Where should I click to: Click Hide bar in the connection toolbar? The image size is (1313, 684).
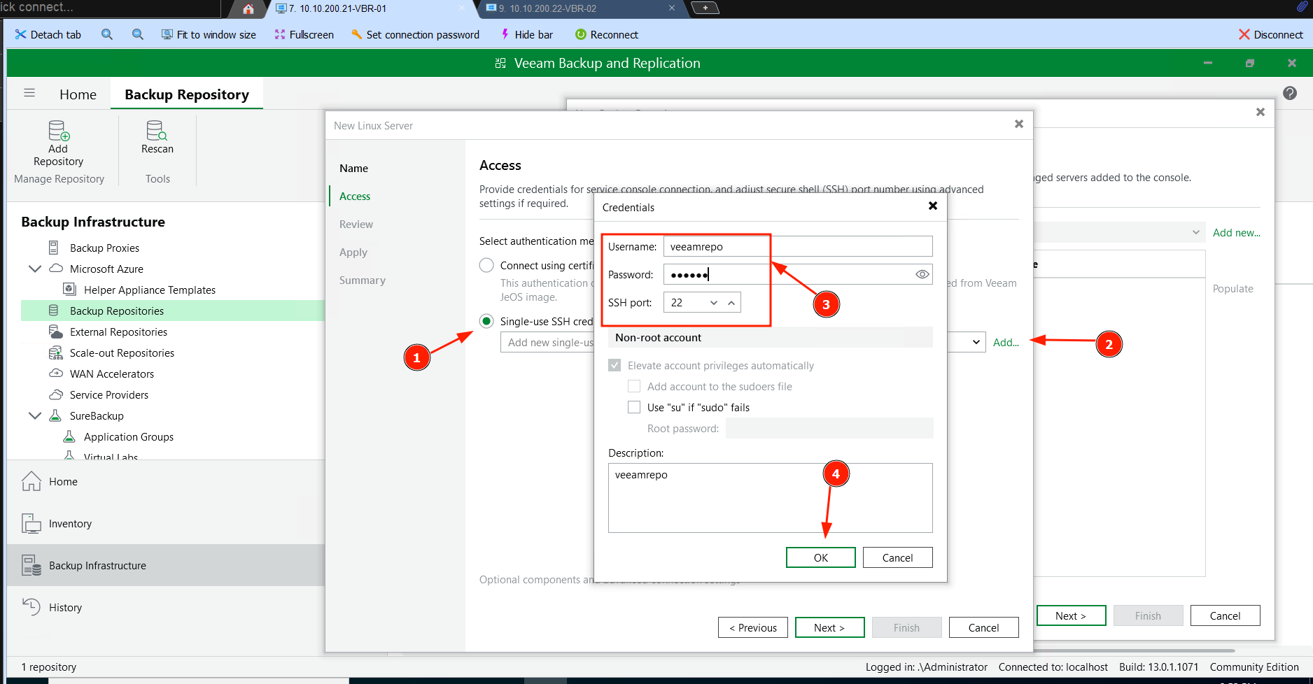[x=526, y=34]
